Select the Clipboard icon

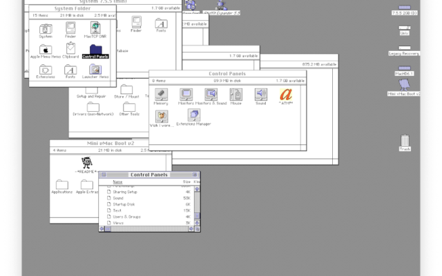pos(70,48)
